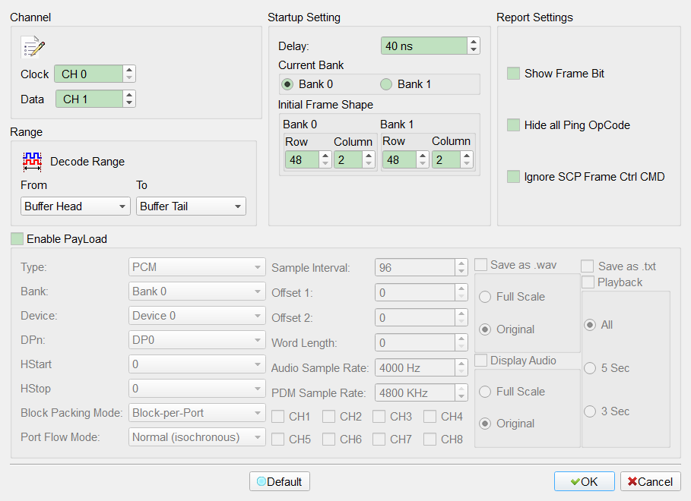This screenshot has width=691, height=501.
Task: Check the CH6 checkbox
Action: pyautogui.click(x=328, y=439)
